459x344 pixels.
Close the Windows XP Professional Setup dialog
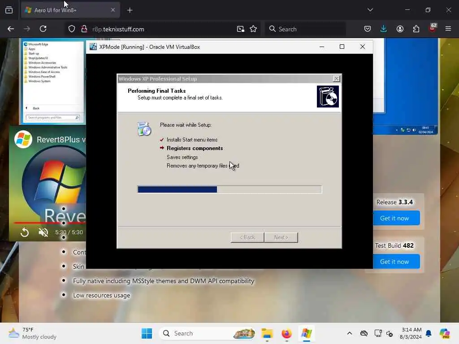pyautogui.click(x=336, y=79)
